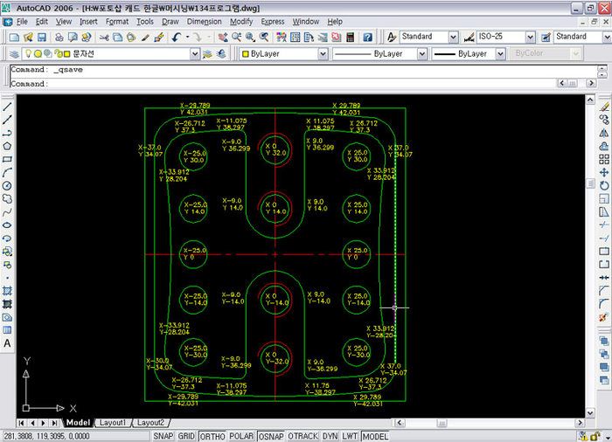Switch to the Layout1 tab
612x442 pixels.
(113, 423)
